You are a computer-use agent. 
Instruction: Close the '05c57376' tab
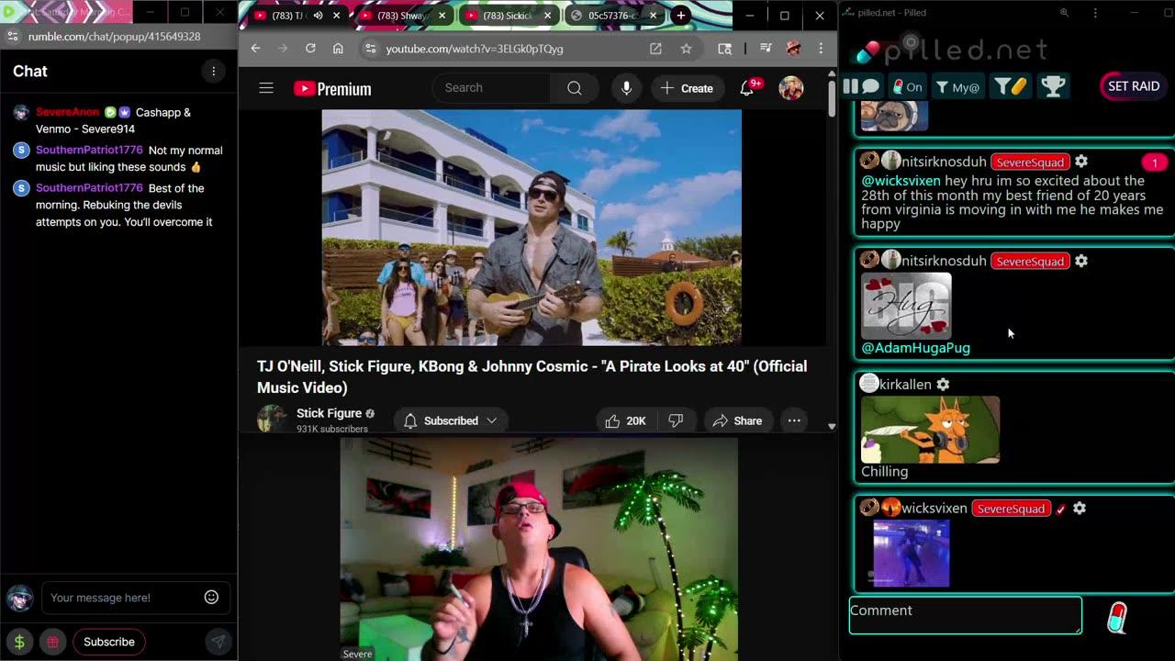pos(652,16)
